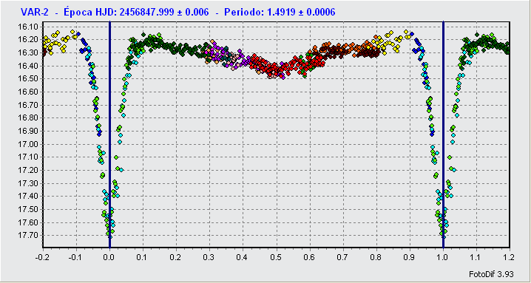Click the x-axis label 1.2
This screenshot has width=531, height=283.
[510, 257]
